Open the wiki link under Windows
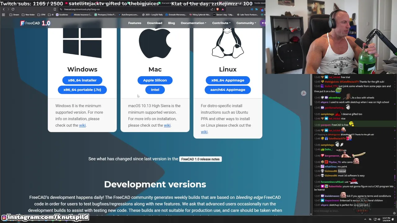Screen dimensions: 397x223 82,125
